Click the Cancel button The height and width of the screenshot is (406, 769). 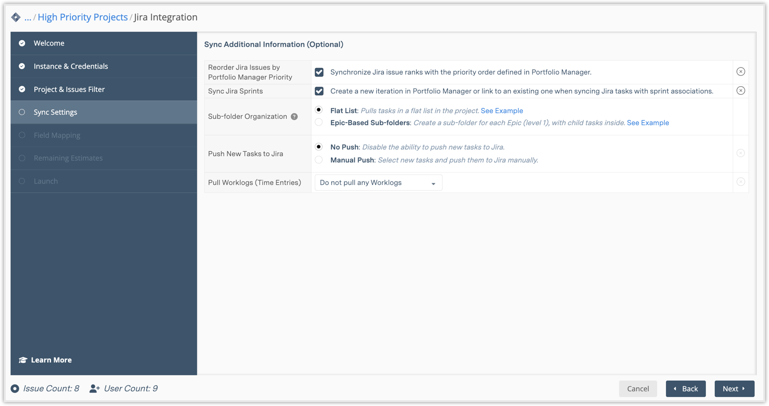tap(638, 389)
